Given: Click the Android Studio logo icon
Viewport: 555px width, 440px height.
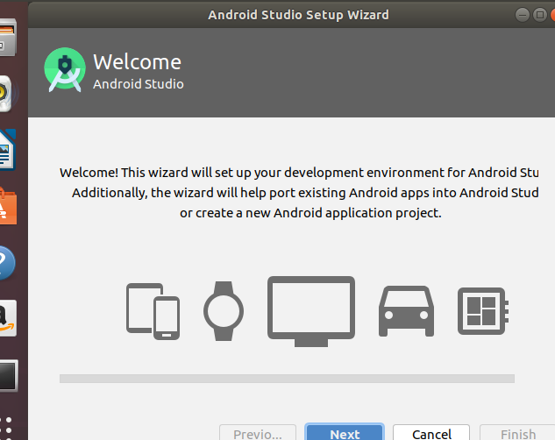Looking at the screenshot, I should click(65, 69).
